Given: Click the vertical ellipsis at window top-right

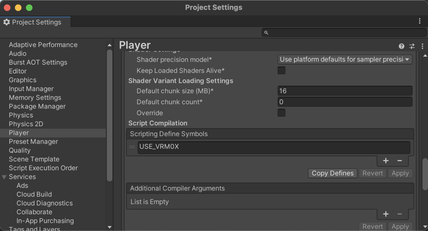Looking at the screenshot, I should (420, 21).
